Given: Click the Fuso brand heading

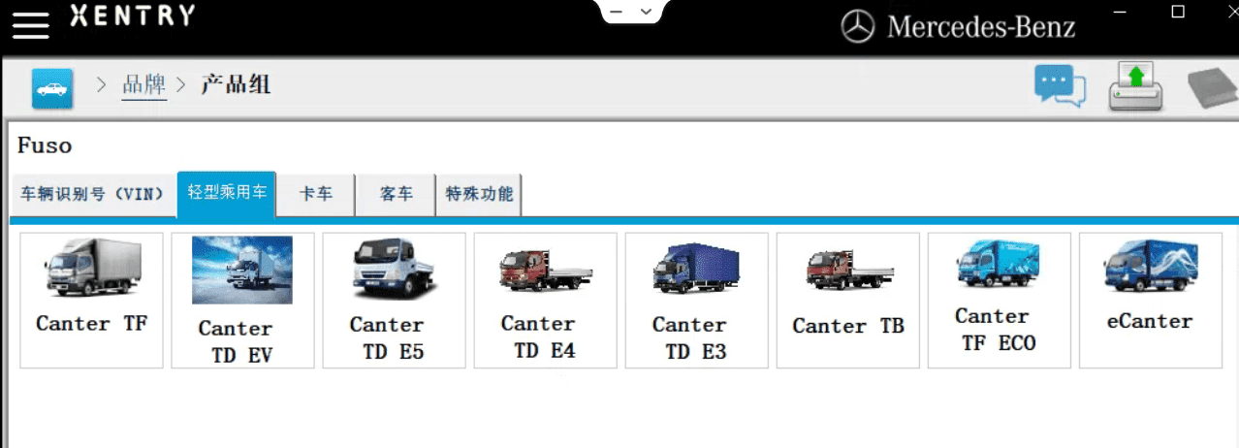Looking at the screenshot, I should click(45, 146).
